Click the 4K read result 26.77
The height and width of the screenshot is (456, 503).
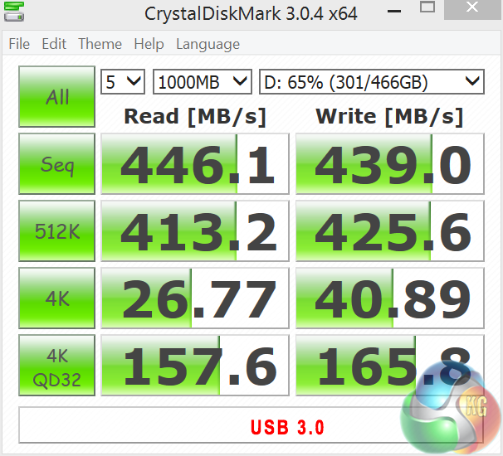tap(195, 298)
